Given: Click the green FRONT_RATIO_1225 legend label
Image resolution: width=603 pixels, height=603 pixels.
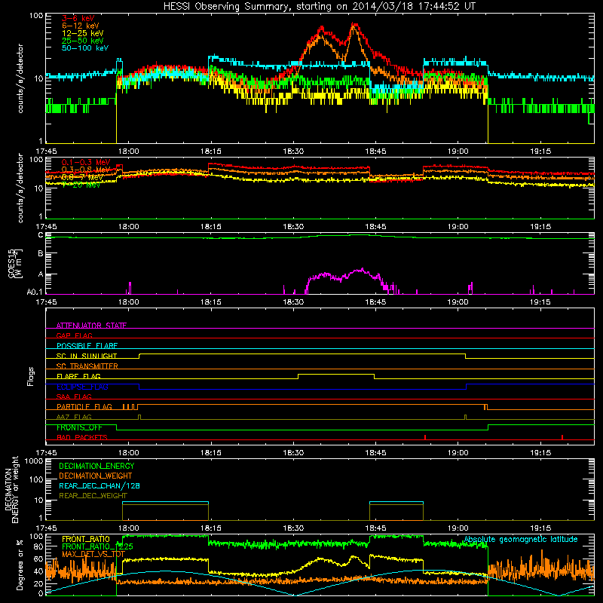Looking at the screenshot, I should tap(97, 546).
